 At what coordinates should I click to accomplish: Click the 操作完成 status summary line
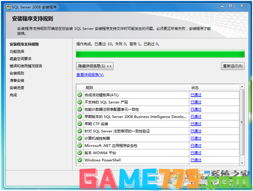click(x=118, y=44)
